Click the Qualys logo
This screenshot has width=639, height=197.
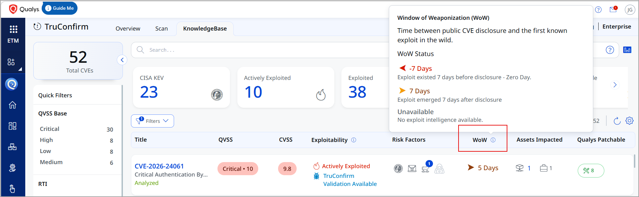(x=24, y=9)
